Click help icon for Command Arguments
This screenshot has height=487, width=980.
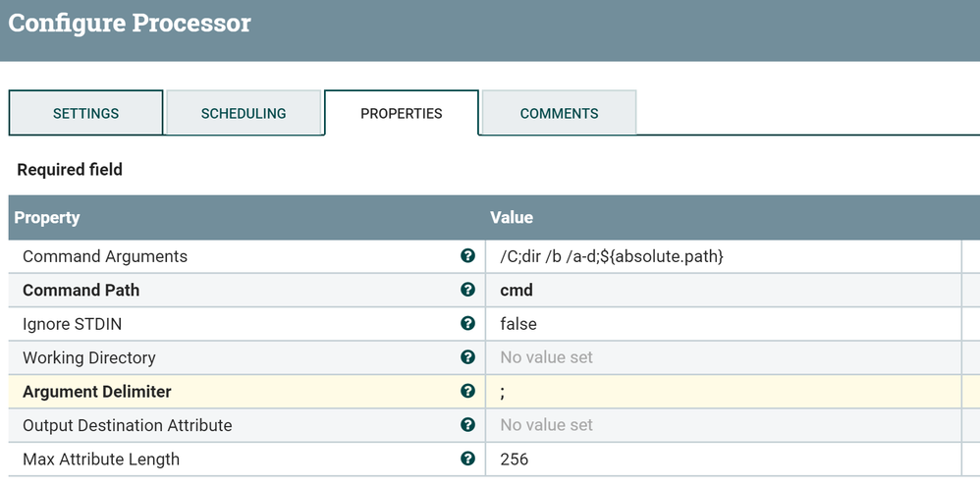(467, 256)
